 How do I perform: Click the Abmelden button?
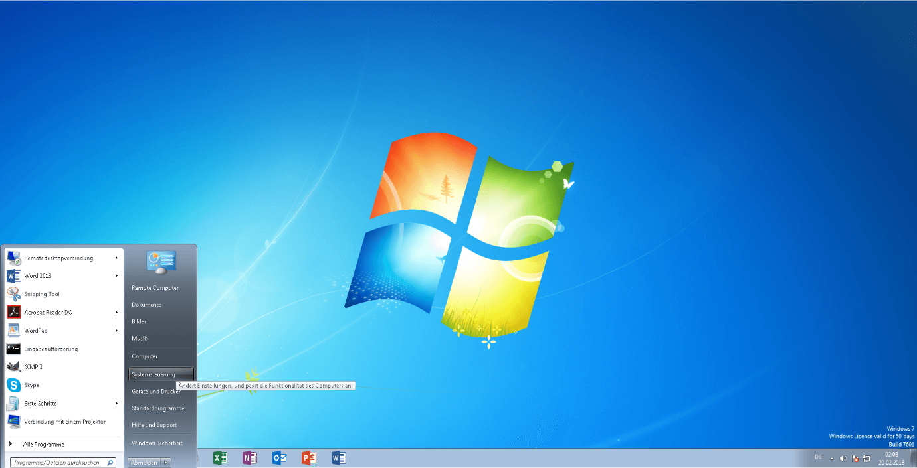[x=145, y=463]
